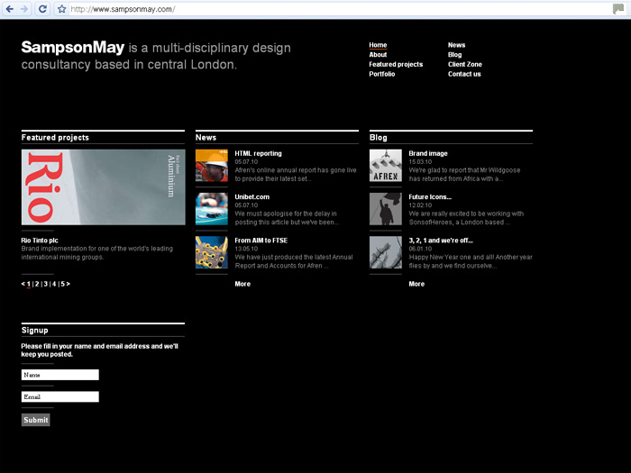The image size is (631, 473).
Task: Select featured project page 3
Action: [x=45, y=284]
